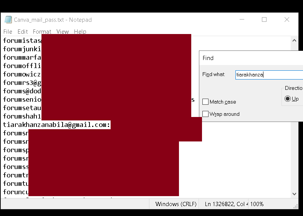Click the Notepad icon in title bar
The image size is (303, 216).
point(8,19)
